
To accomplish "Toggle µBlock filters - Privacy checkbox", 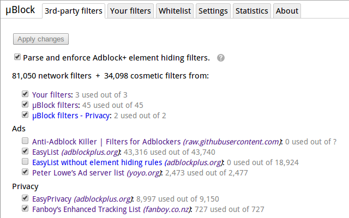I will 25,115.
